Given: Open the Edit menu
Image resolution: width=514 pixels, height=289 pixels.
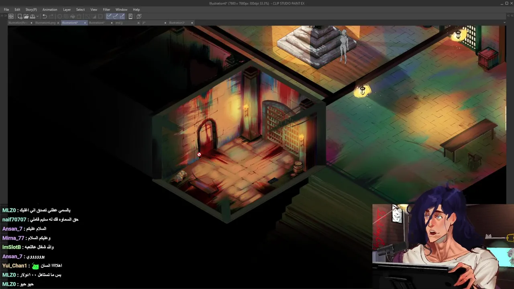Looking at the screenshot, I should pos(17,10).
